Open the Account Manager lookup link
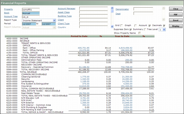This screenshot has width=184, height=114. 67,9
